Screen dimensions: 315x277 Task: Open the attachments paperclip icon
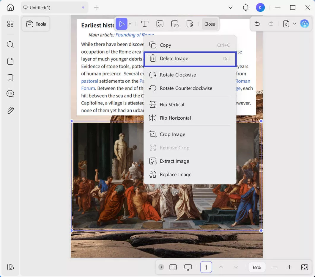10,110
